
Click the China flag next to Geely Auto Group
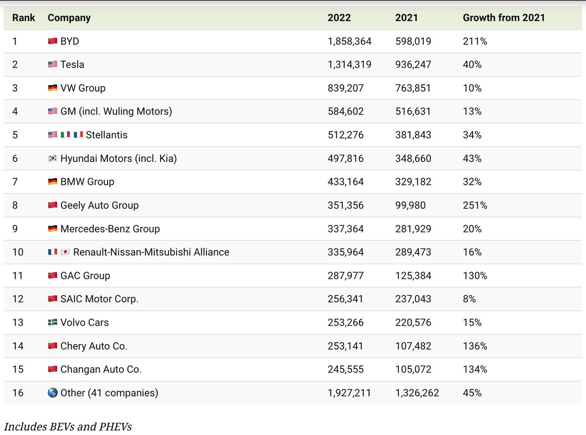53,205
